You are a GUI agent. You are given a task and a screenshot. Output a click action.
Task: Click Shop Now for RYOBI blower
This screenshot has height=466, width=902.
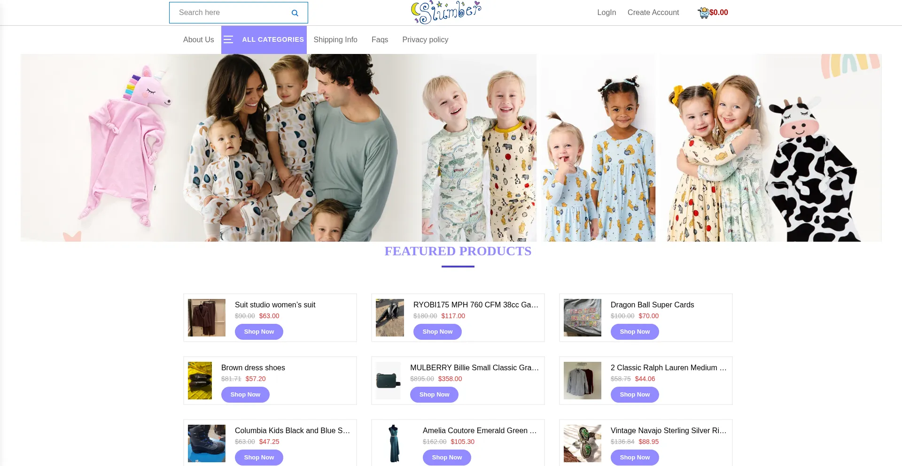437,332
